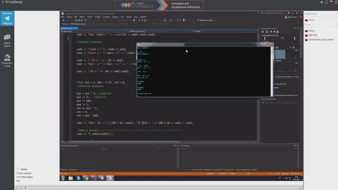Open the 'Правка' menu in Visual Studio

point(69,17)
